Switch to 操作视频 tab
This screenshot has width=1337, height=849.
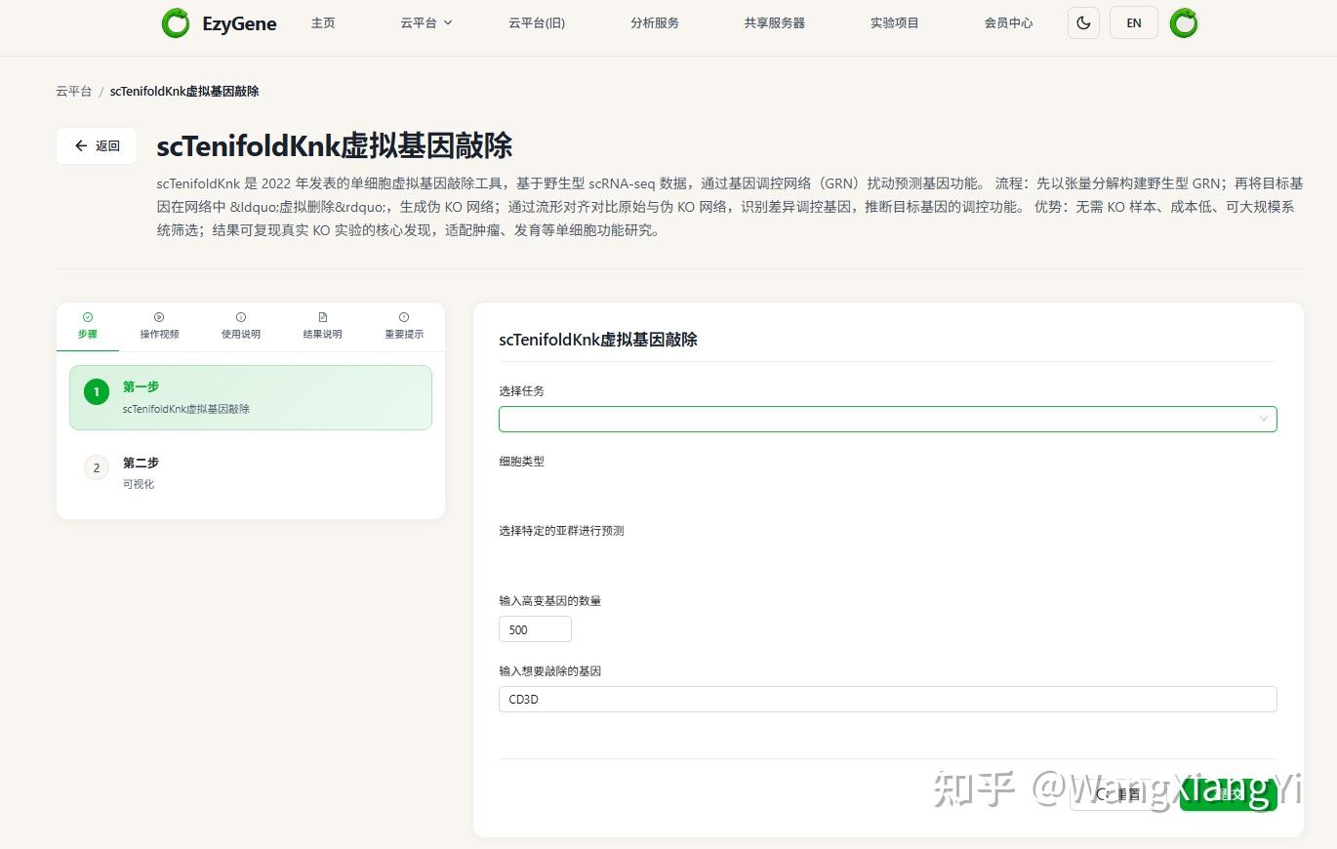(159, 326)
